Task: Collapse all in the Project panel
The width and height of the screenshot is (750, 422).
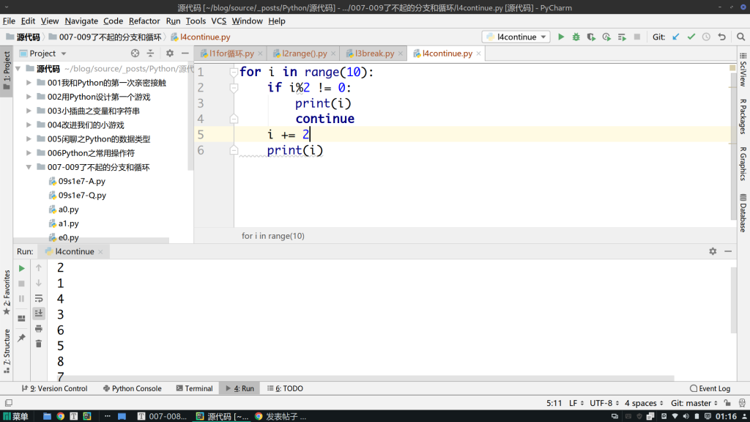Action: [x=150, y=53]
